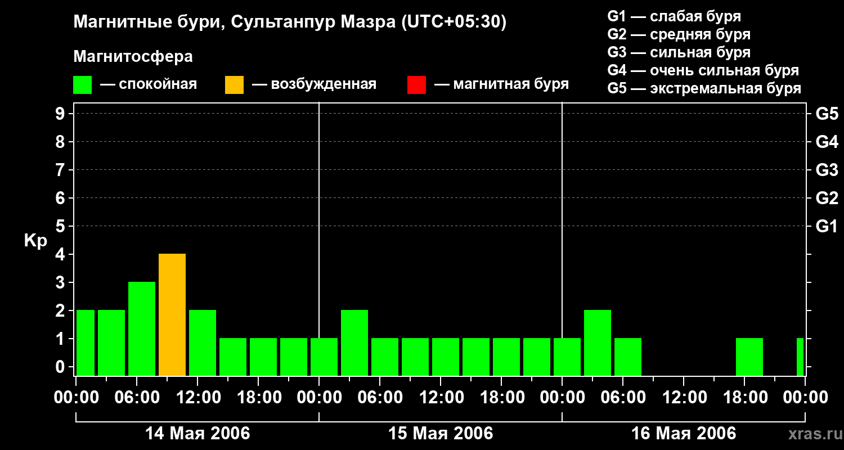Image resolution: width=844 pixels, height=450 pixels.
Task: Pick the only Kp 2 bar on 16 May
Action: coord(598,343)
